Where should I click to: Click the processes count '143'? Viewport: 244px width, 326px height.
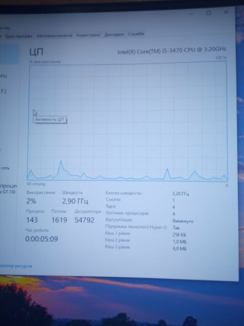point(32,220)
